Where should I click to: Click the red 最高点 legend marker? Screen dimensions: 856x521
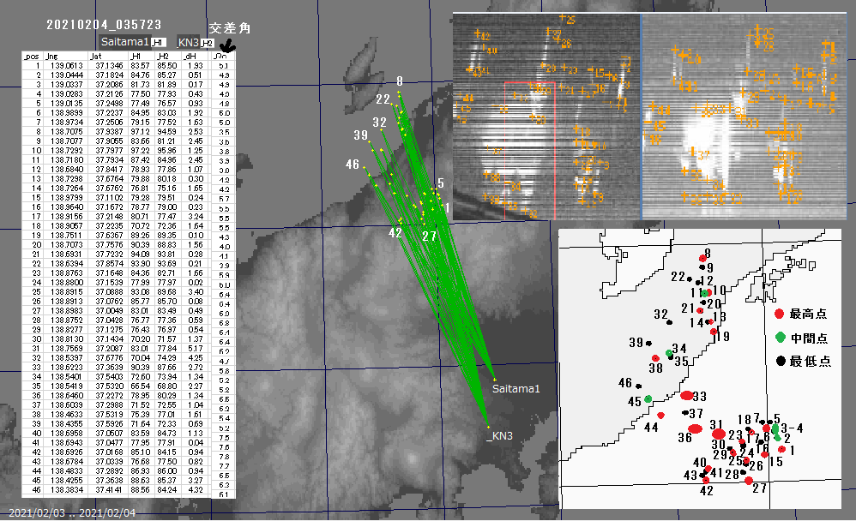pos(779,314)
